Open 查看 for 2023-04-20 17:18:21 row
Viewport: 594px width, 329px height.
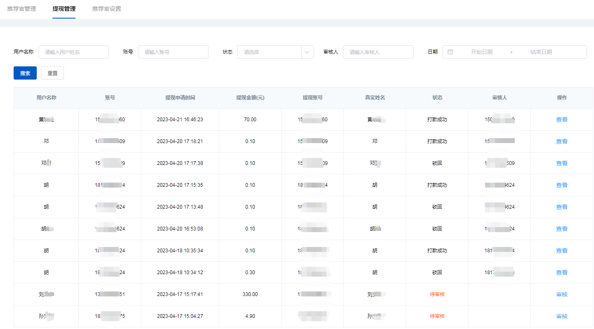click(562, 141)
